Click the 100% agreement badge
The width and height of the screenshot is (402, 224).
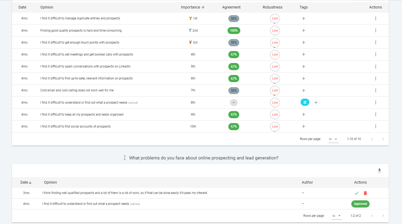coord(234,31)
